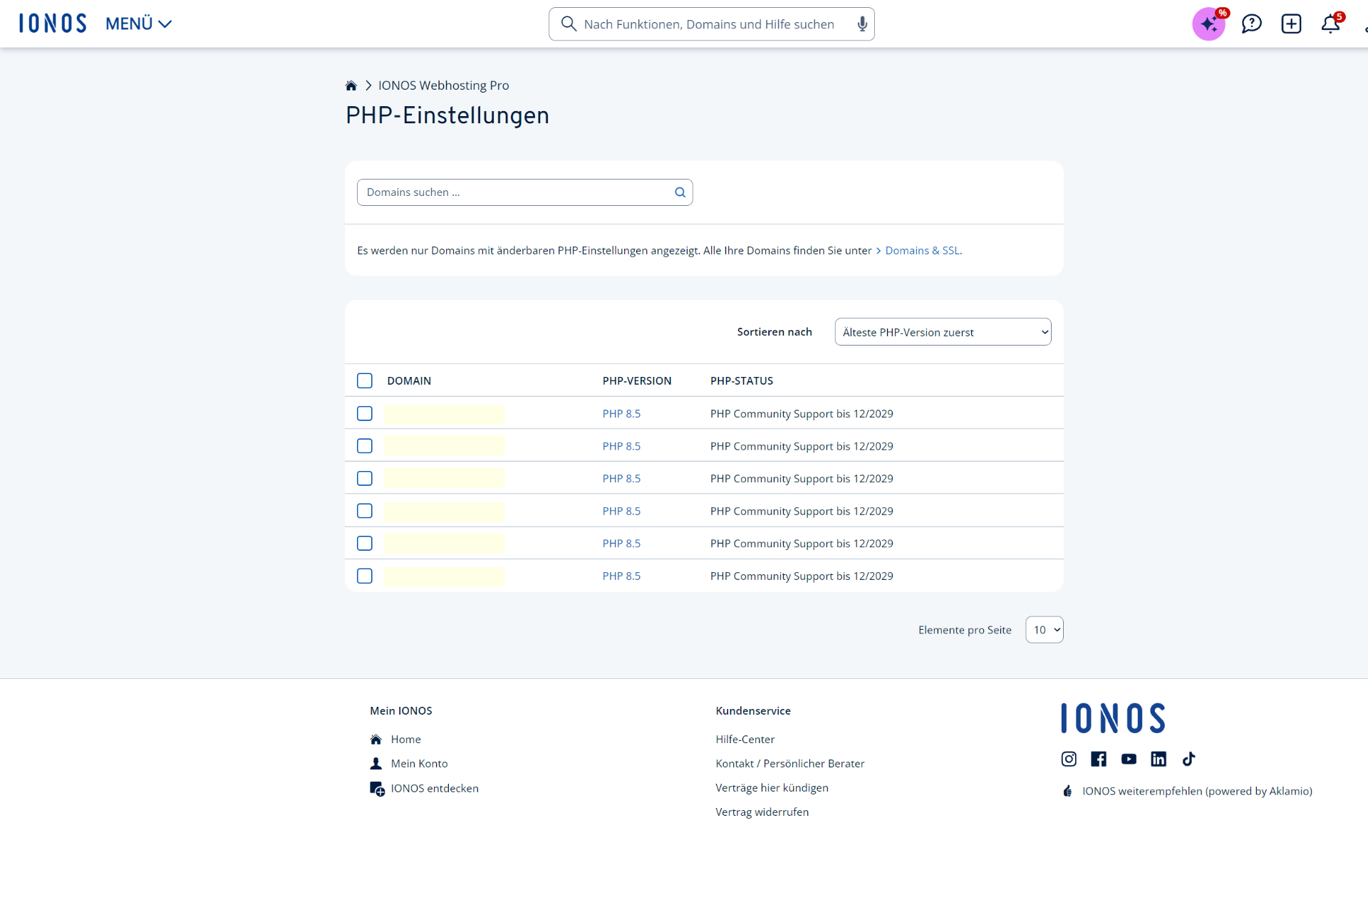The image size is (1368, 912).
Task: Open the Hilfe-Center link
Action: [745, 740]
